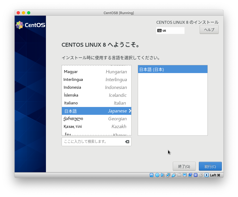
Task: Click the network adapters status icon
Action: 168,175
